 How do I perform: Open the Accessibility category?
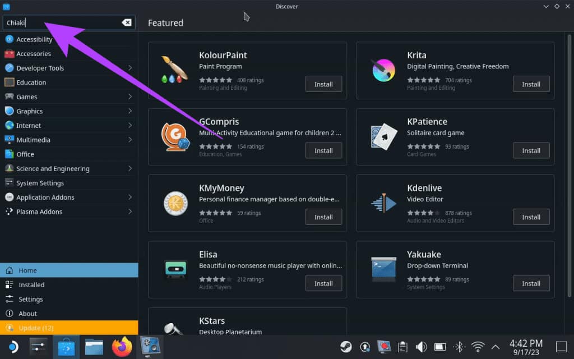[x=69, y=39]
